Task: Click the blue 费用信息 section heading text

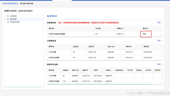Action: coord(53,16)
